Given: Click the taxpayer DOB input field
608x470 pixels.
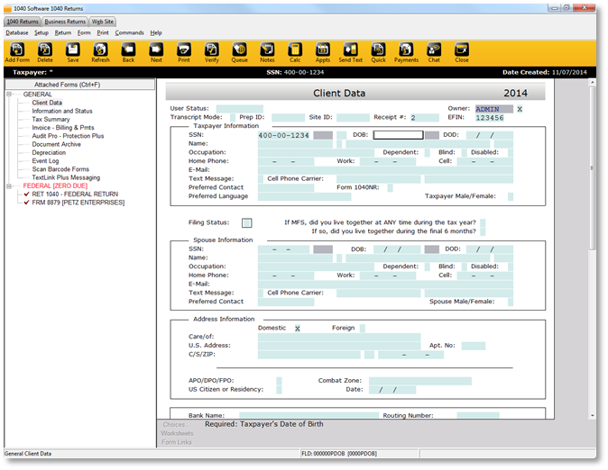Looking at the screenshot, I should pyautogui.click(x=398, y=135).
